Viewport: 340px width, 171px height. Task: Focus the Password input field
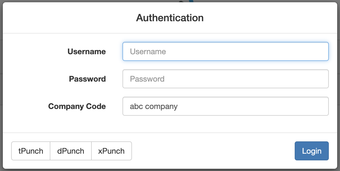[225, 79]
